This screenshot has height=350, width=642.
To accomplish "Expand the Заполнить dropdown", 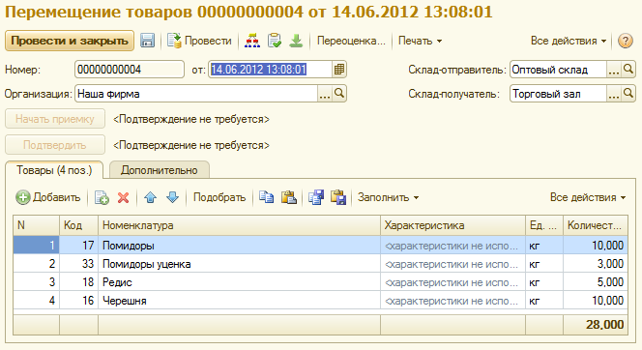I will [388, 197].
